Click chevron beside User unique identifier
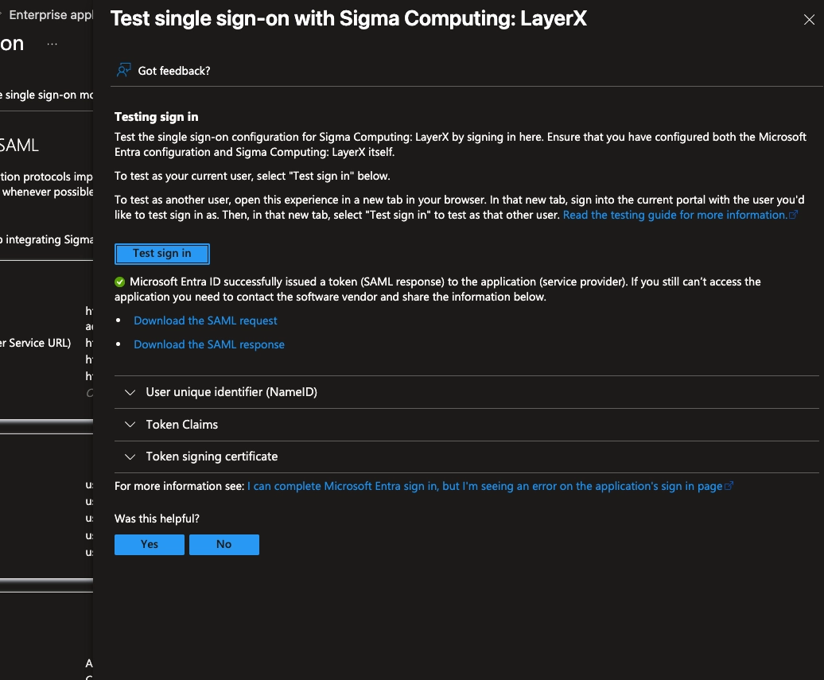824x680 pixels. pyautogui.click(x=130, y=393)
